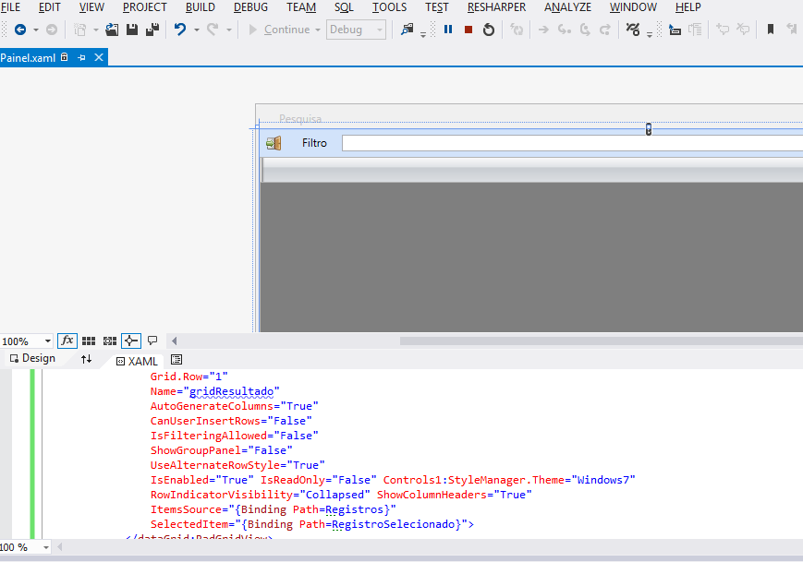Click the bookmark icon in the toolbar

[771, 30]
